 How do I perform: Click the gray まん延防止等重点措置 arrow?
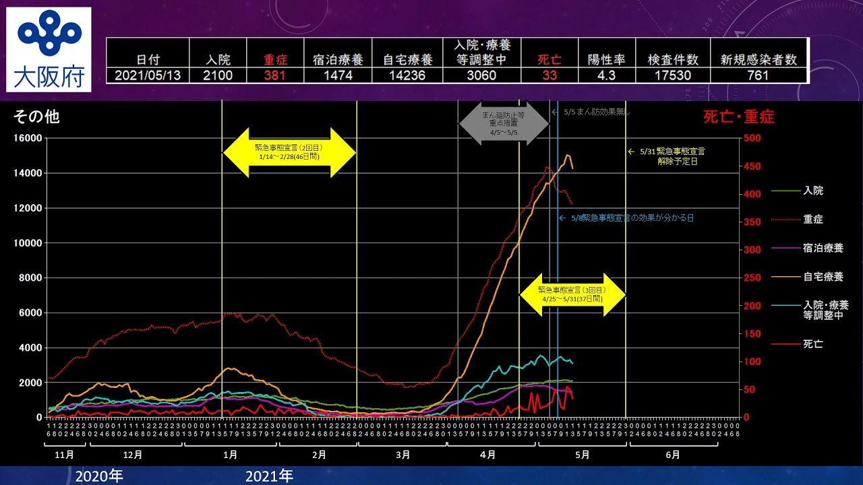[x=504, y=123]
